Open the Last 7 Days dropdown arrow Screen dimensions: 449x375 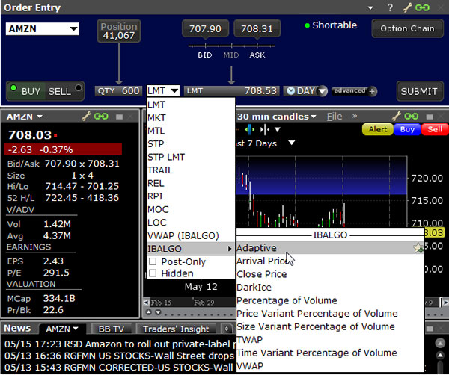[292, 143]
